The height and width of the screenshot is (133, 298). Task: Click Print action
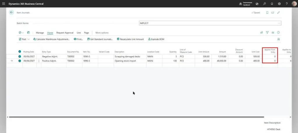coord(79,39)
